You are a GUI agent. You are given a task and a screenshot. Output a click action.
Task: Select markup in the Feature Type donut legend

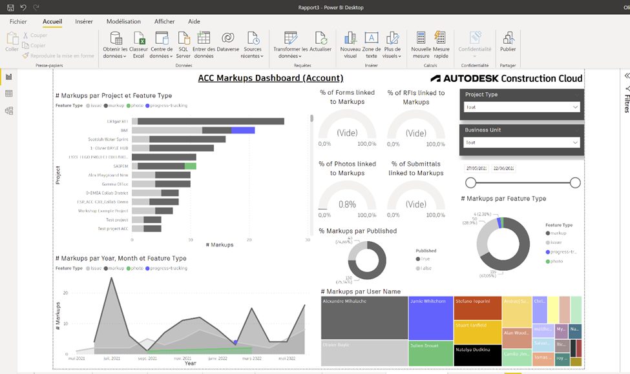[x=556, y=233]
